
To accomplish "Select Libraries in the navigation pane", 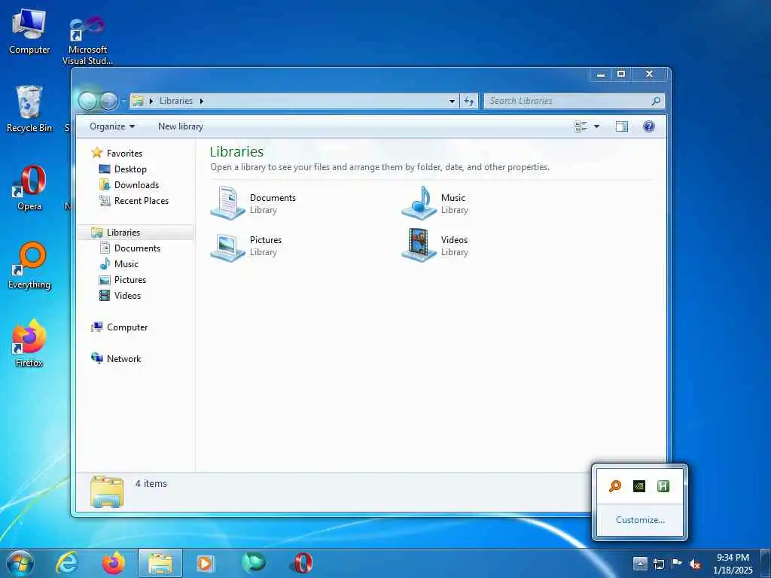I will 136,233.
